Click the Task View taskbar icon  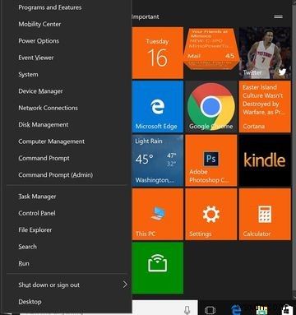(x=210, y=310)
